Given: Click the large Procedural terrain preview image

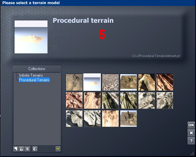Looking at the screenshot, I should (31, 37).
